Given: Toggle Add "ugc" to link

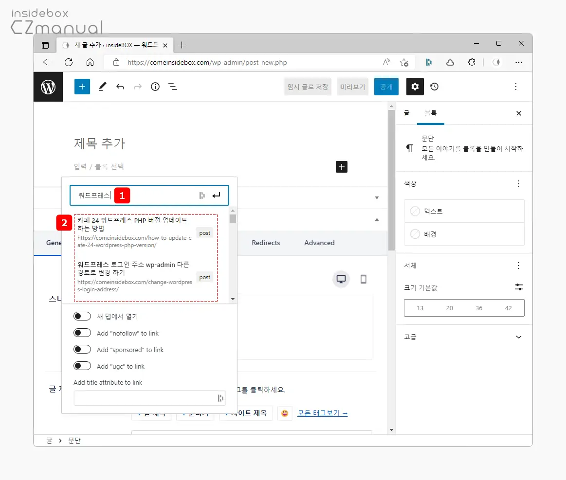Looking at the screenshot, I should coord(82,366).
